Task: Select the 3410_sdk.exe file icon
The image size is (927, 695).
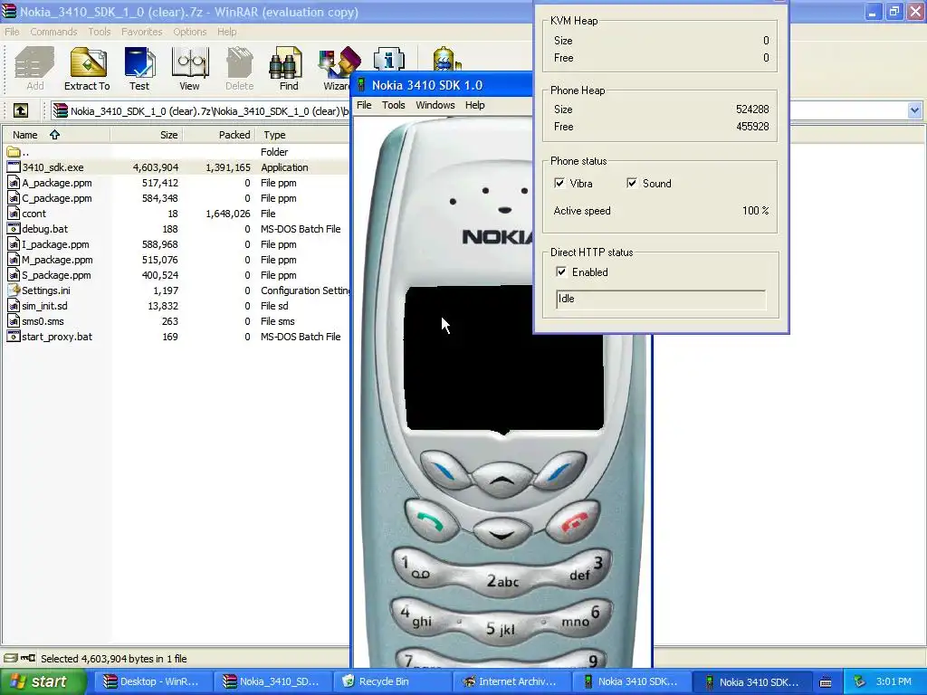Action: point(14,167)
